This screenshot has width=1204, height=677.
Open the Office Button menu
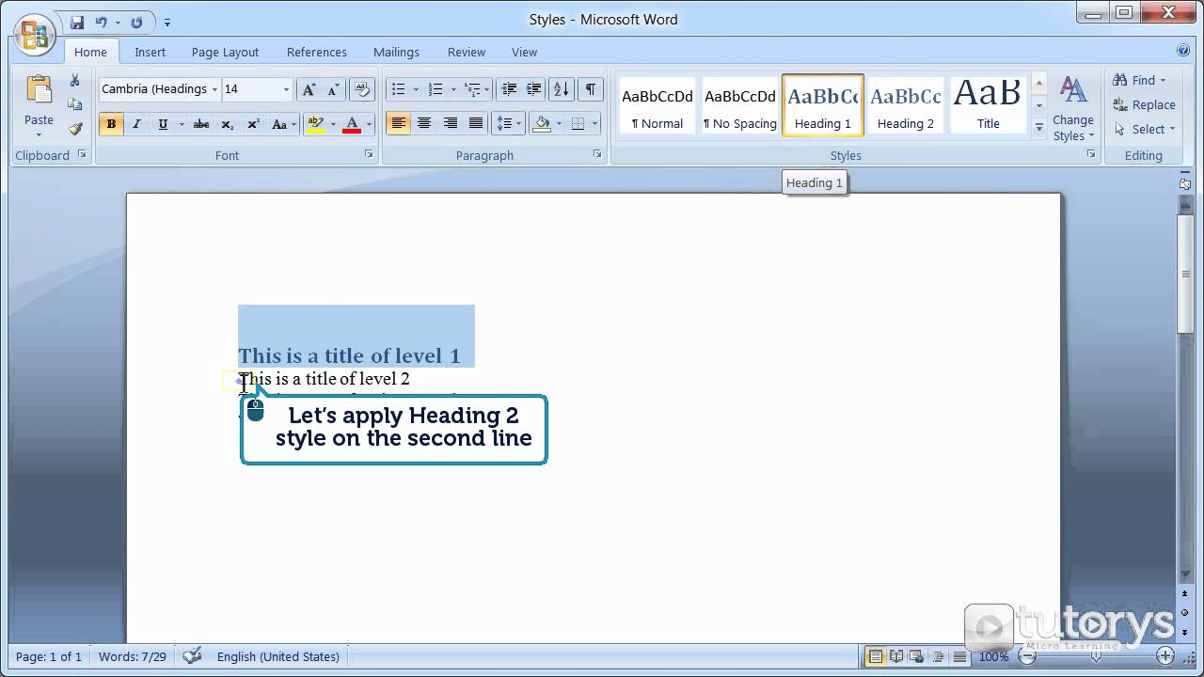click(x=34, y=34)
